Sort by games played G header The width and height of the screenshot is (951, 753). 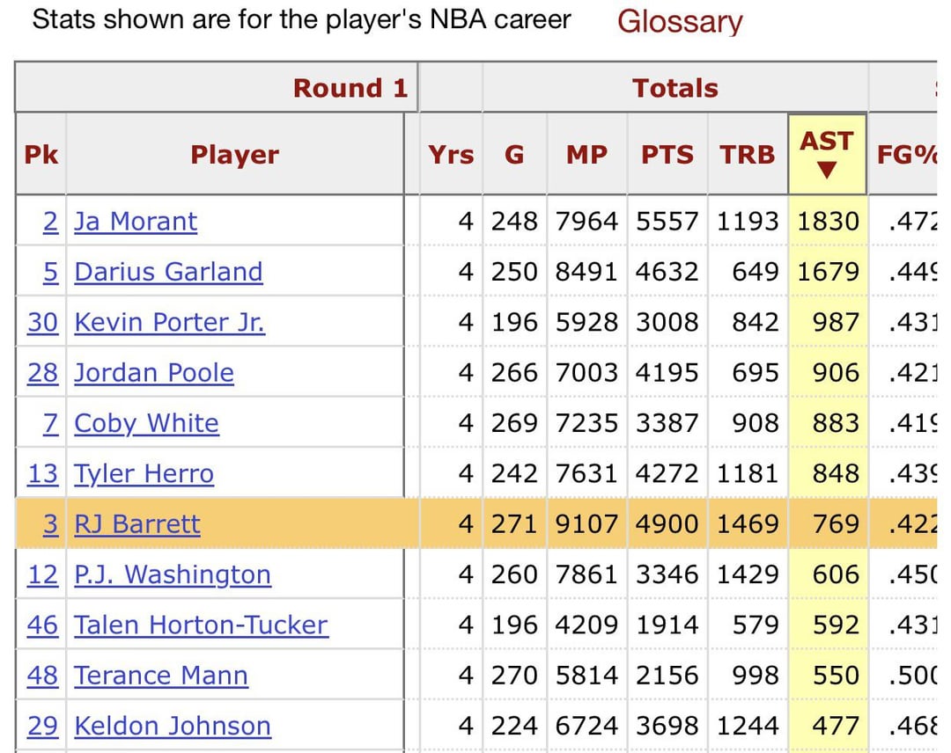514,155
